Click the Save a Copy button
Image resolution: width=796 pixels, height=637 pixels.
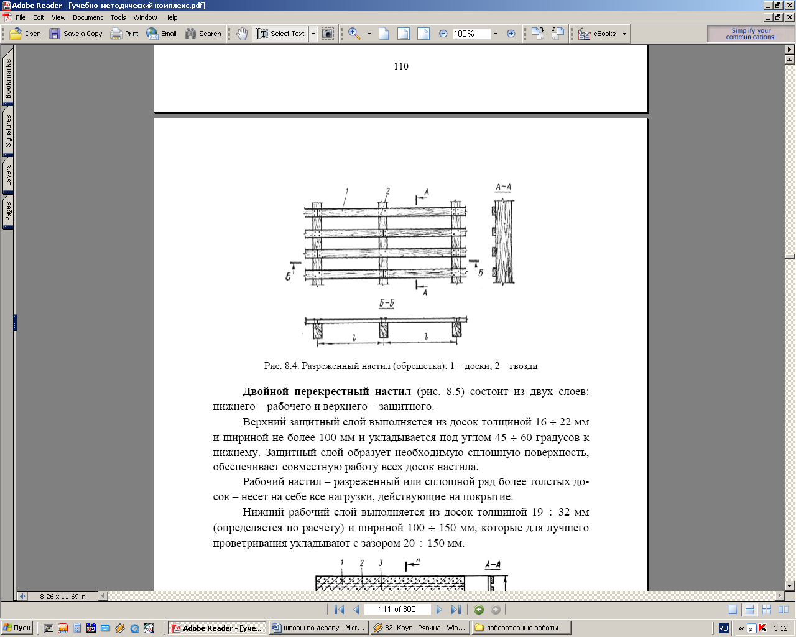pos(76,34)
